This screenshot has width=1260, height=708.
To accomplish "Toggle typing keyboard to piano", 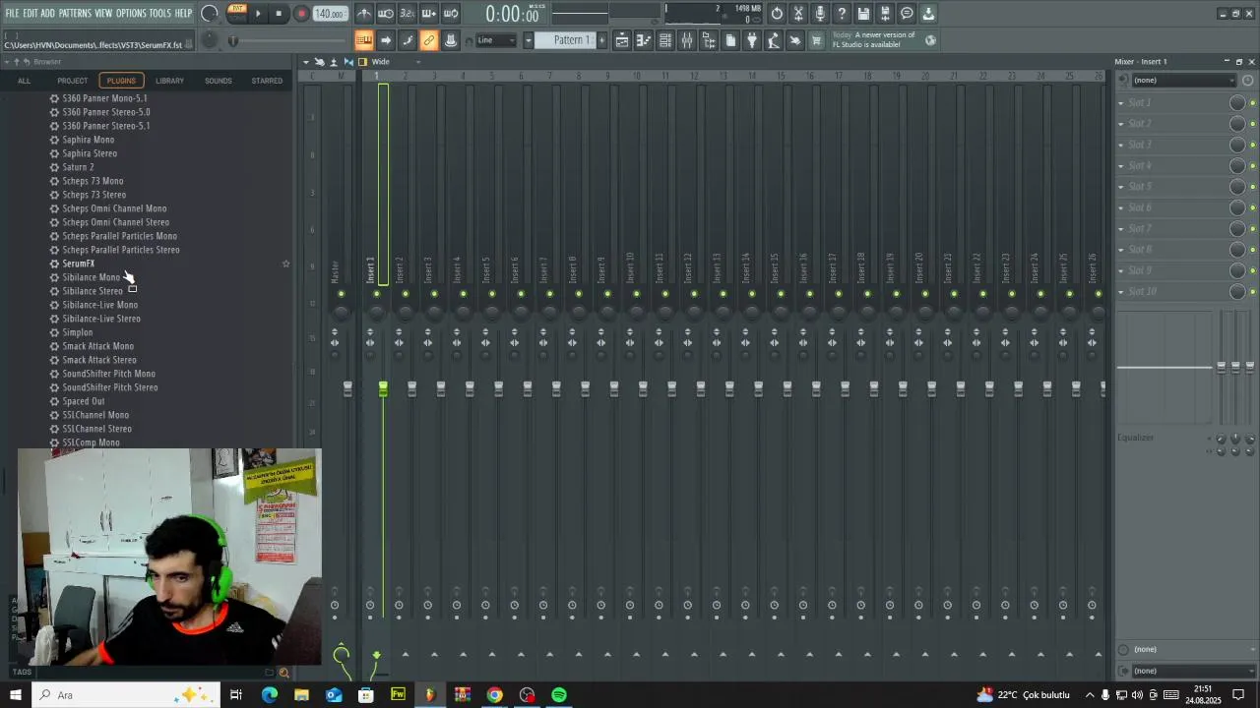I will point(364,40).
